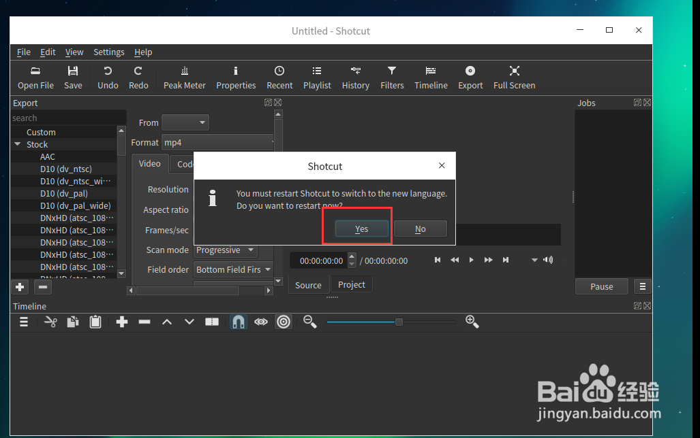Switch to the Project player tab
The width and height of the screenshot is (700, 438).
click(x=351, y=284)
